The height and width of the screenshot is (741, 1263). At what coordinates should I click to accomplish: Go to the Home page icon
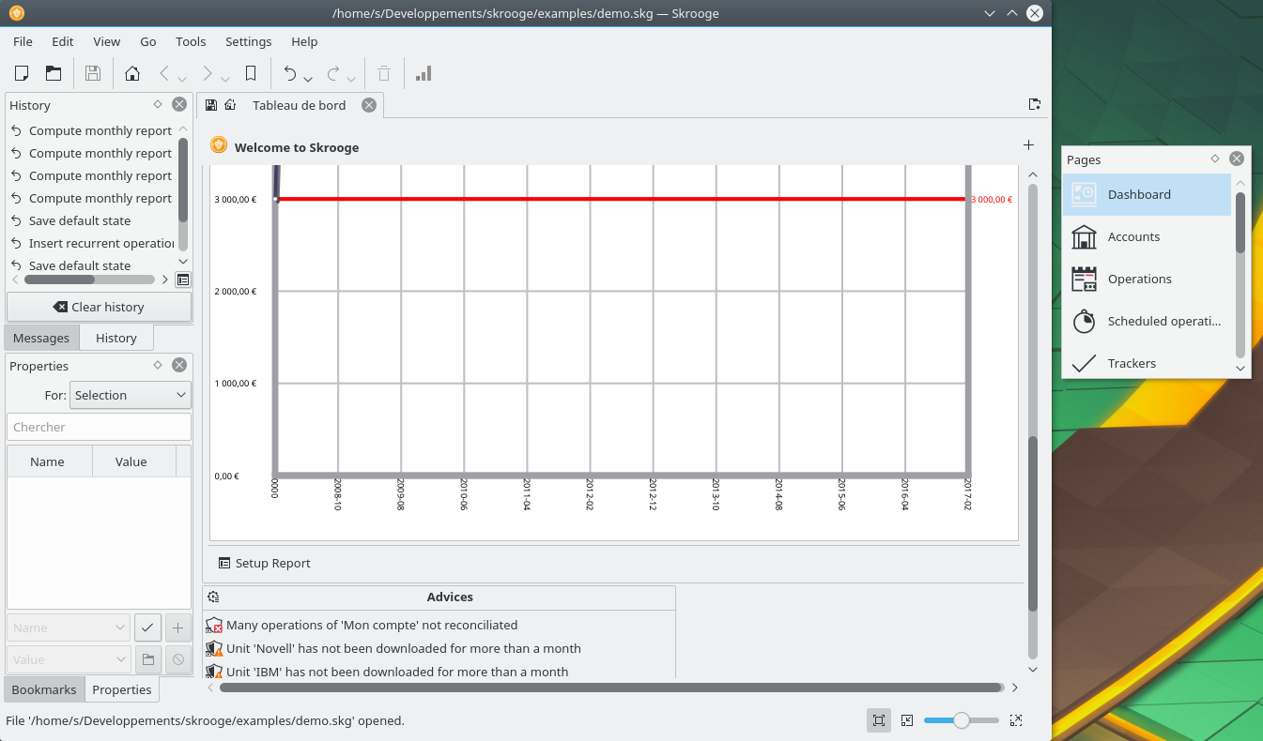click(132, 73)
